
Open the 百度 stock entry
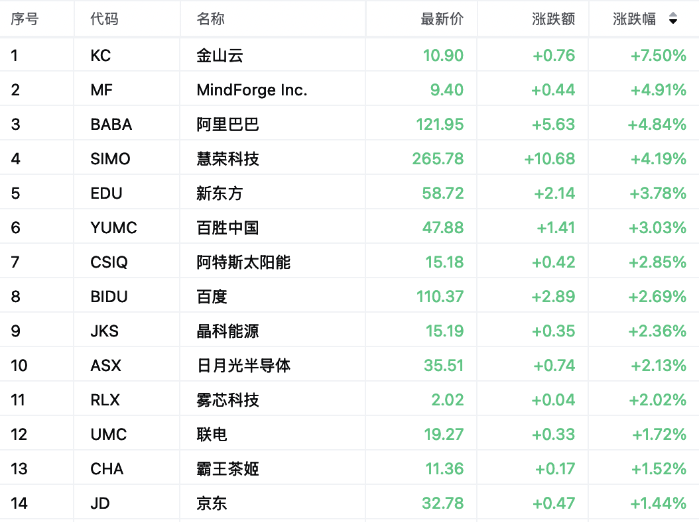[x=212, y=297]
